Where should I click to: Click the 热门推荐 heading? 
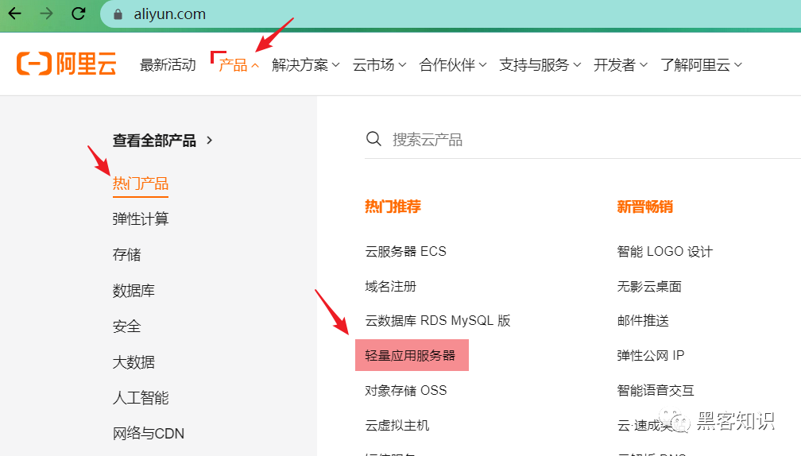click(393, 207)
